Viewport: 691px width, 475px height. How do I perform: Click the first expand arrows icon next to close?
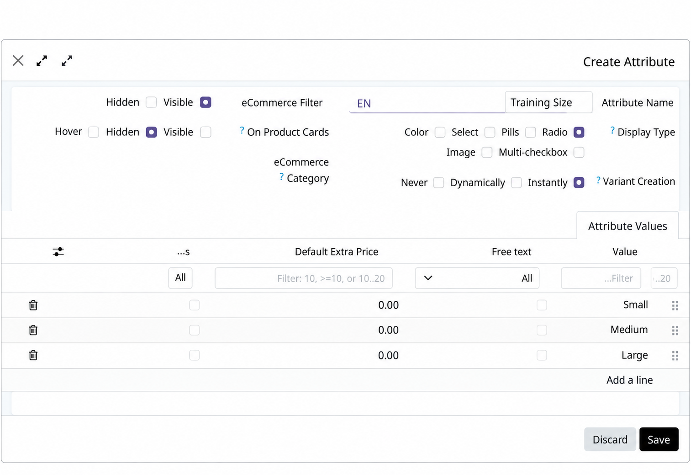click(x=42, y=60)
